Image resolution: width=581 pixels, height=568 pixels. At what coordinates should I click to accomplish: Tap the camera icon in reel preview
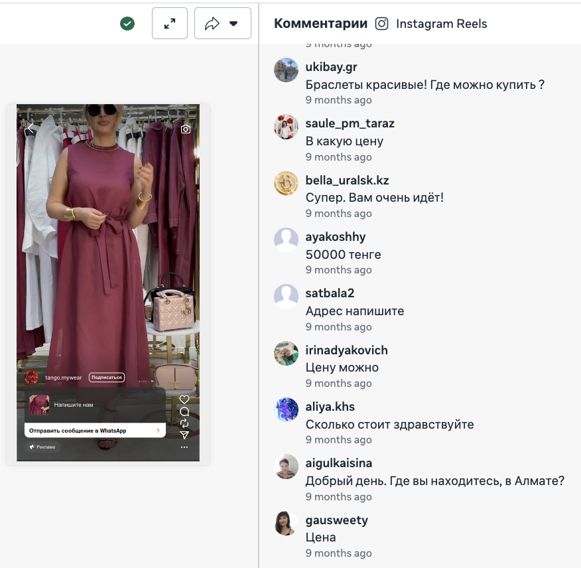(186, 129)
